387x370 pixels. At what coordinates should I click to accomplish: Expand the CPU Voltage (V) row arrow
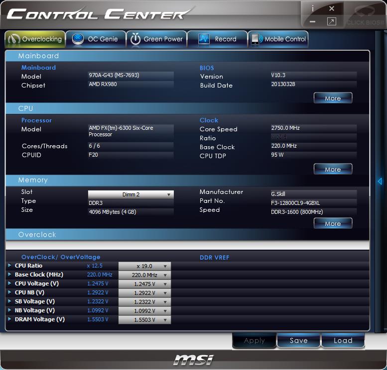point(9,283)
